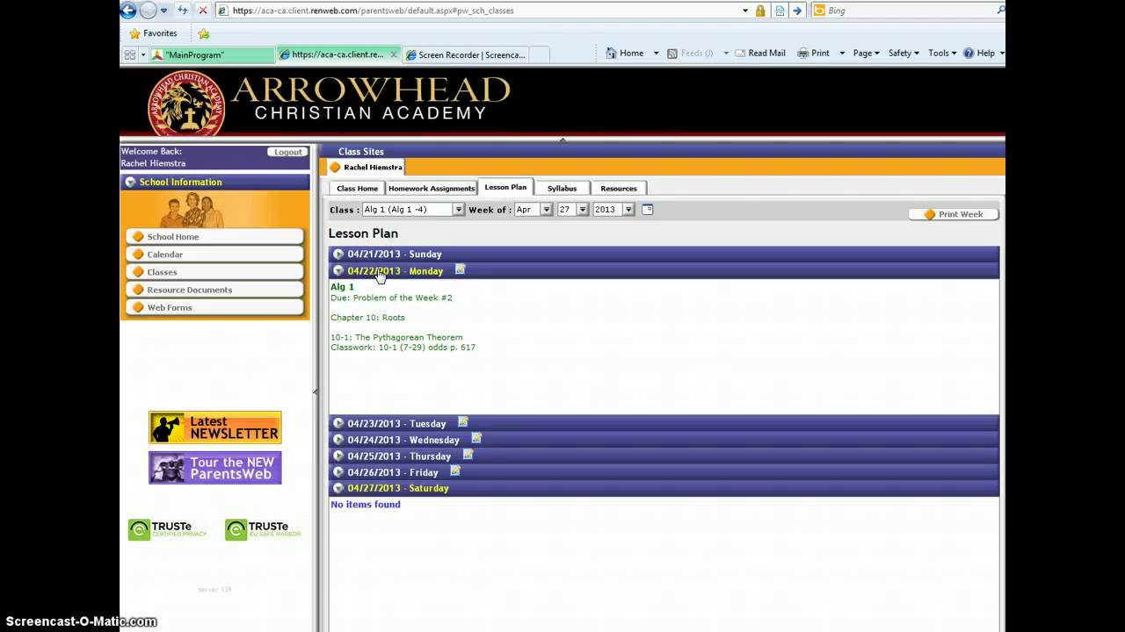The height and width of the screenshot is (632, 1125).
Task: Click the Read Mail toolbar button
Action: click(x=759, y=54)
